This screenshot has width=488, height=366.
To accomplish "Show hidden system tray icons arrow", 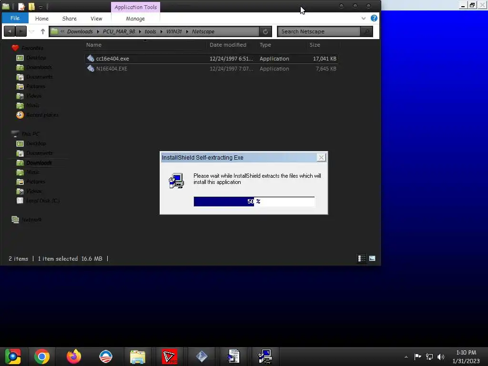I will (406, 357).
